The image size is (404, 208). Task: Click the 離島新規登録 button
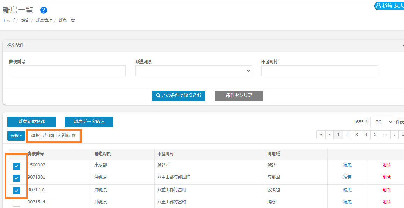tap(31, 122)
